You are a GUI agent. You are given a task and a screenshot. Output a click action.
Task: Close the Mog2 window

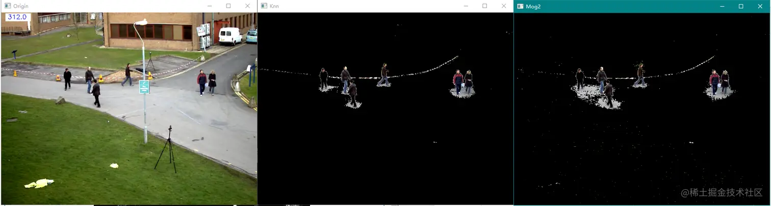point(761,6)
